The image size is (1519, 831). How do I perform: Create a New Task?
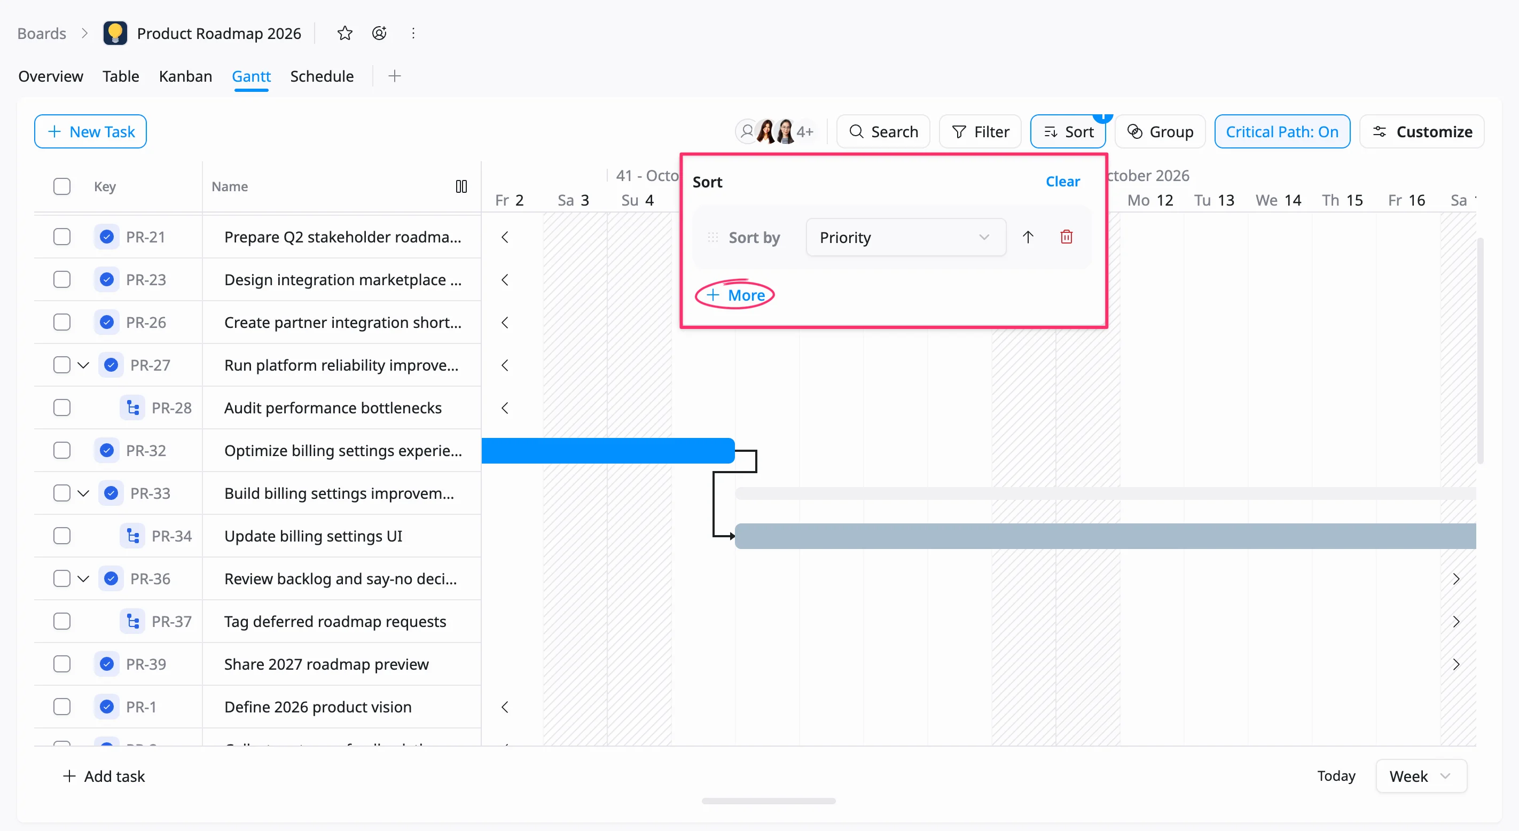pos(90,131)
